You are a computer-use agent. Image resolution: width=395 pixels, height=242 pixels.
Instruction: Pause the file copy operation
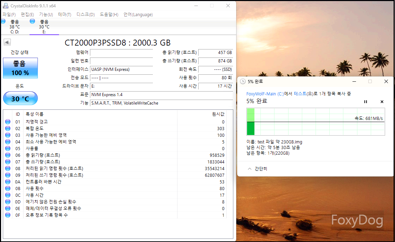(x=365, y=102)
